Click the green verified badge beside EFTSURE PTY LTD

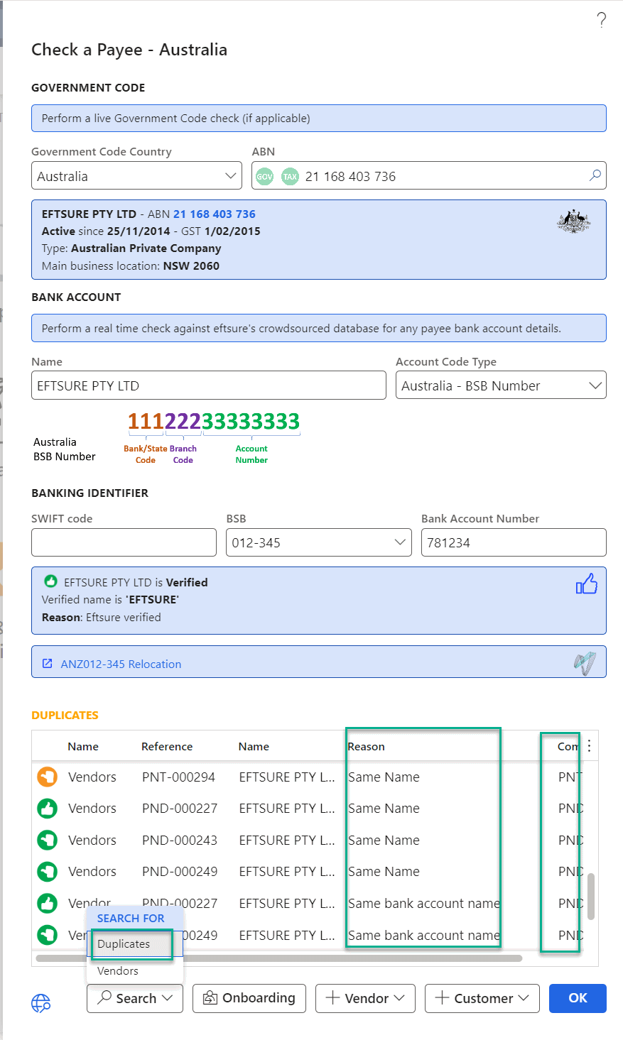coord(50,581)
